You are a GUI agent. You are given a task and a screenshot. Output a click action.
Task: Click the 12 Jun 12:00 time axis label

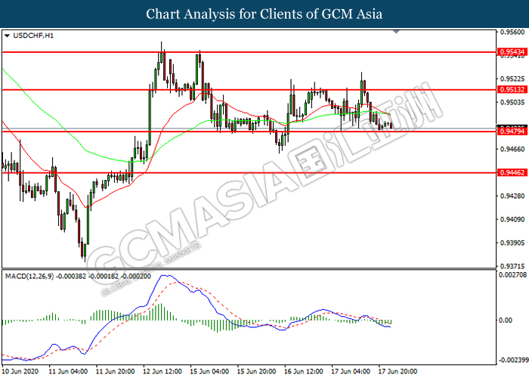[x=162, y=371]
